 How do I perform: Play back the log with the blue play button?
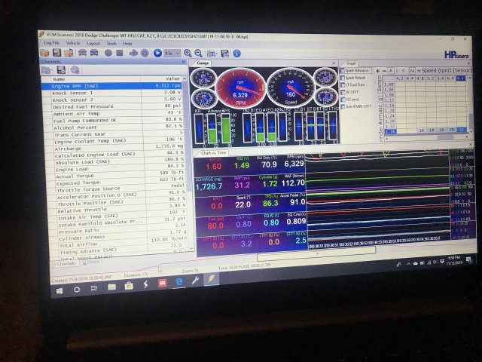(x=157, y=54)
